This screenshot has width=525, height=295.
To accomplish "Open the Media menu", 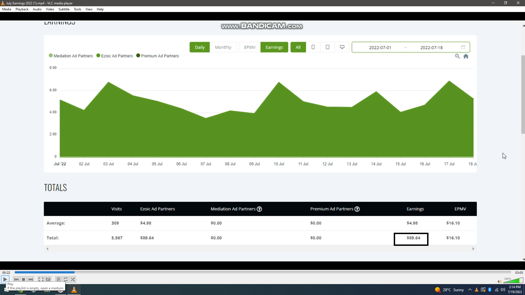I will [x=7, y=9].
